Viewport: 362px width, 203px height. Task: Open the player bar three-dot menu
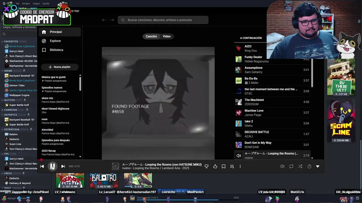click(x=240, y=166)
